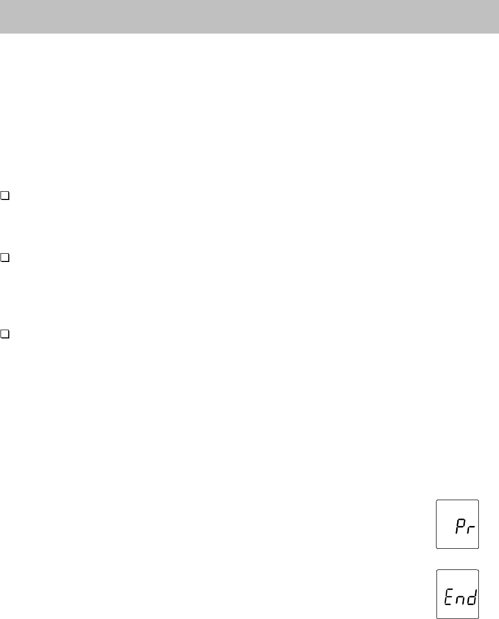499x619 pixels.
Task: Click blank space left of Pr inside display
Action: click(445, 525)
